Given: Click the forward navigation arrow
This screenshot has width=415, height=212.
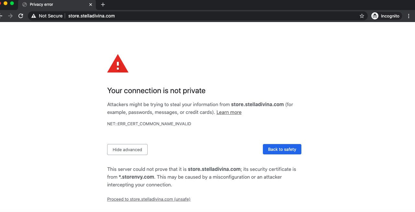Looking at the screenshot, I should pyautogui.click(x=11, y=16).
